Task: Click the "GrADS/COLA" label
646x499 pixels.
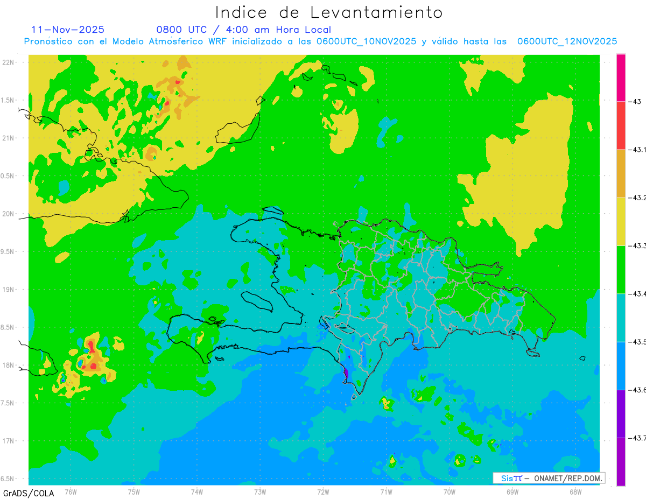Action: 29,493
